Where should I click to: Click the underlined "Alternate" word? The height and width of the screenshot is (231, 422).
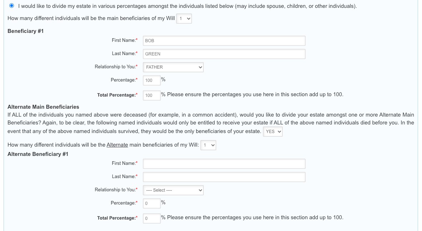pyautogui.click(x=117, y=145)
